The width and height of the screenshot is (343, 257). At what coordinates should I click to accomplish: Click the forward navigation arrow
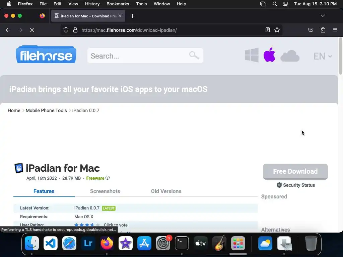(20, 30)
